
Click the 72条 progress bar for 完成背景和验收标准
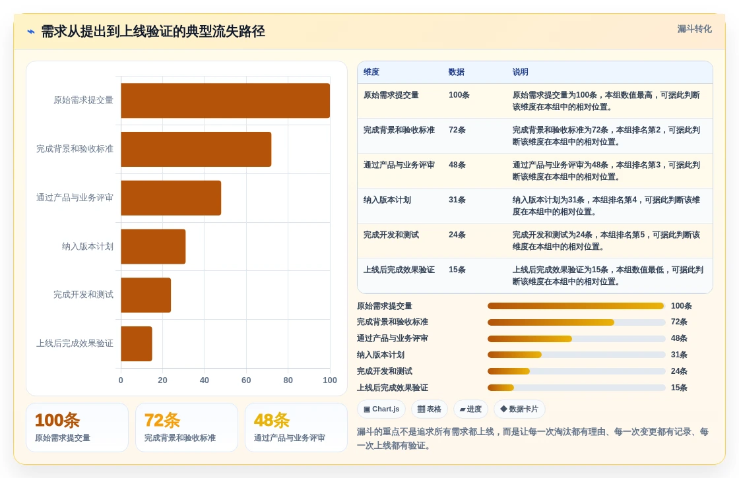[576, 322]
